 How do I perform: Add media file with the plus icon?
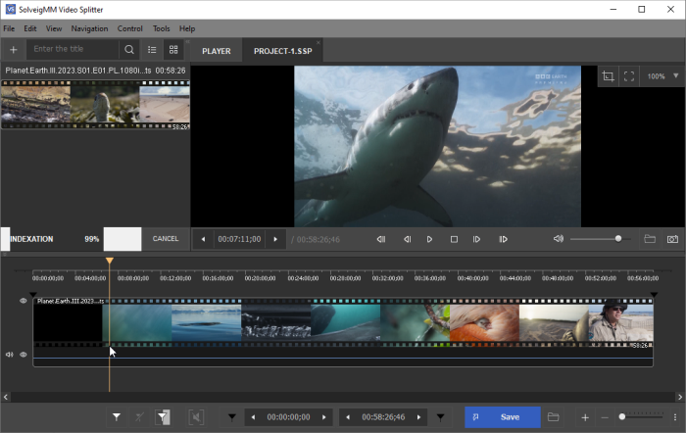point(13,49)
